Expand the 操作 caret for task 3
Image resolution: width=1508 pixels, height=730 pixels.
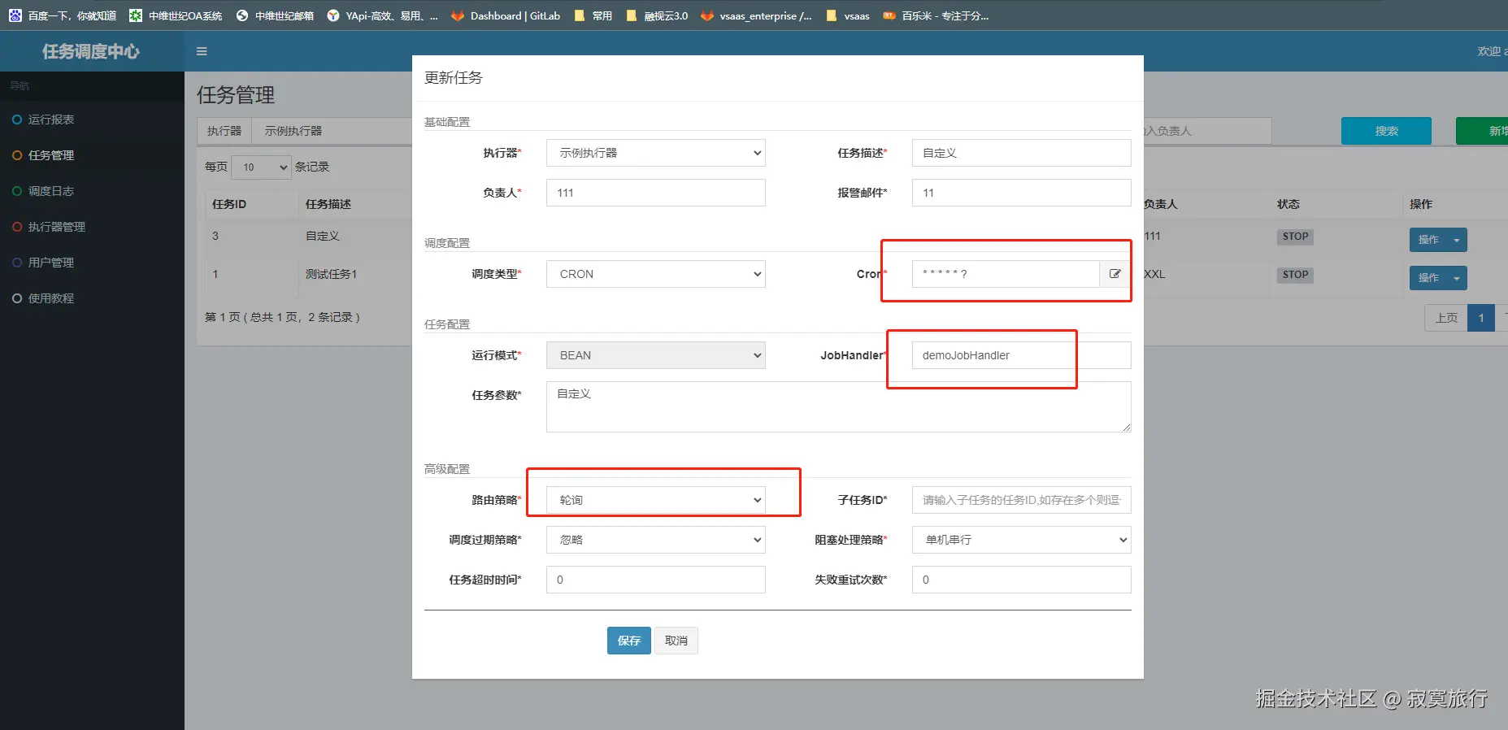coord(1457,240)
